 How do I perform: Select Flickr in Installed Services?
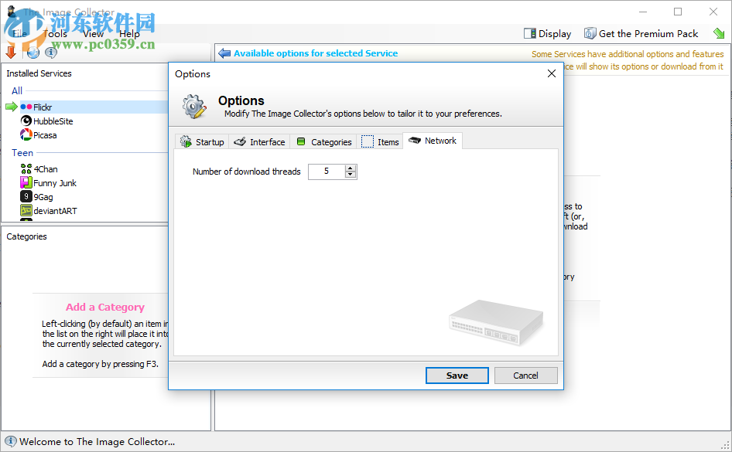coord(43,107)
